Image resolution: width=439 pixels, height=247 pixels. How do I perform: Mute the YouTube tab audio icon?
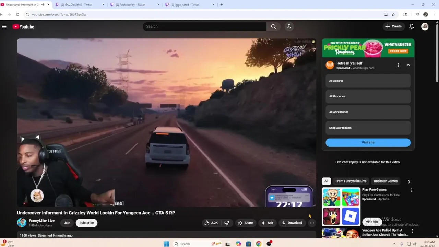[43, 5]
